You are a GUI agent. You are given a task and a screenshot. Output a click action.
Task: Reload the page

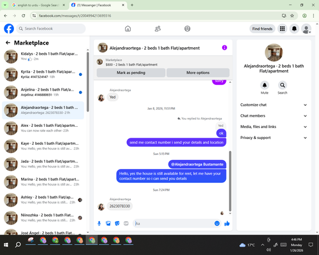click(24, 16)
